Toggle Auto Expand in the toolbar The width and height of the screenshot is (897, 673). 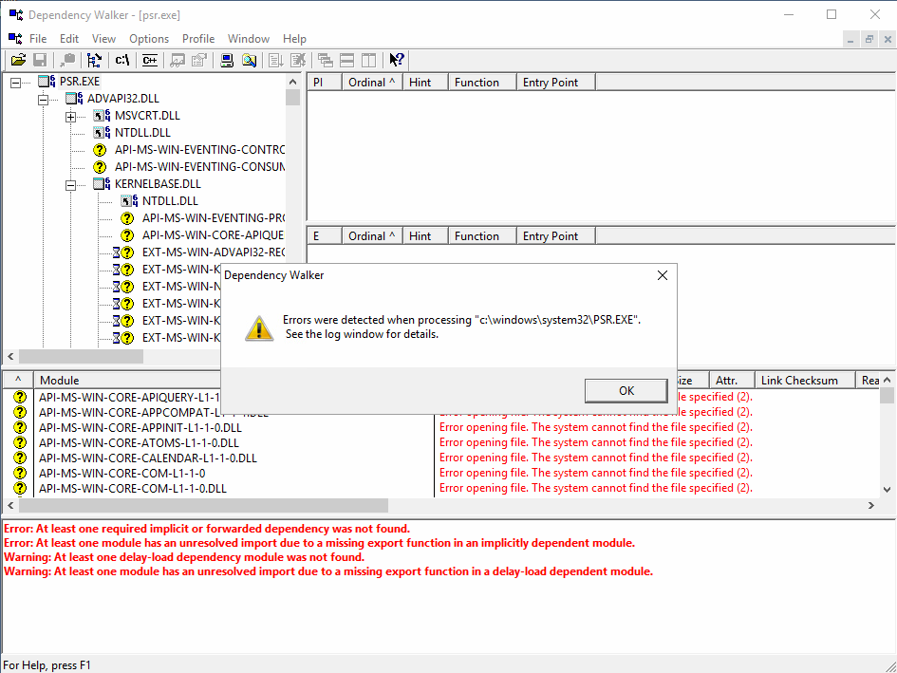tap(94, 60)
